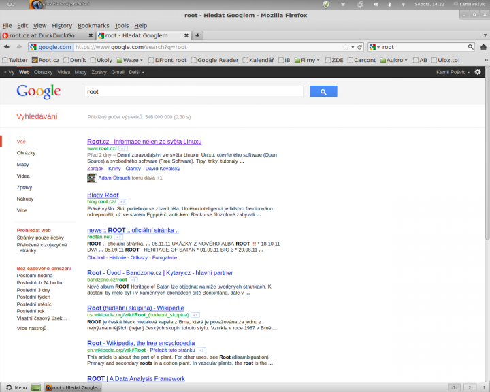The width and height of the screenshot is (490, 392).
Task: Open a new tab with the plus button
Action: click(x=197, y=35)
